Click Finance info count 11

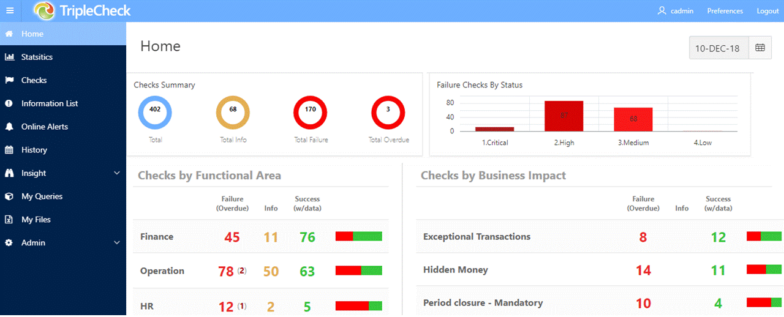271,237
